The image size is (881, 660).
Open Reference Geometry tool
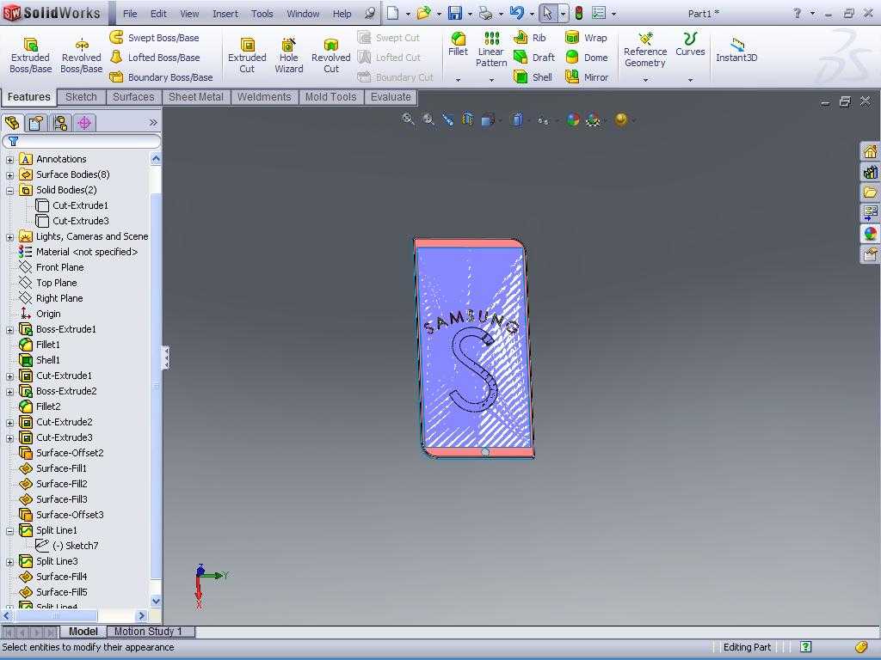click(x=645, y=49)
